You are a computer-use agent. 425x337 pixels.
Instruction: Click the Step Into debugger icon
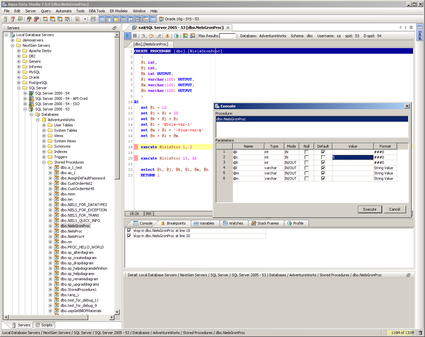coord(143,36)
